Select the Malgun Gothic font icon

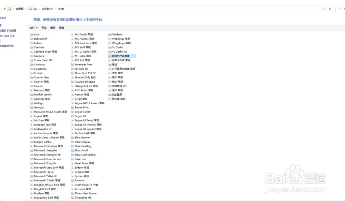(32, 142)
